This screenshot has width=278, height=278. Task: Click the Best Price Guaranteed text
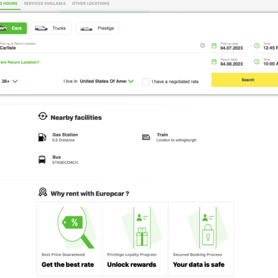pos(63,254)
